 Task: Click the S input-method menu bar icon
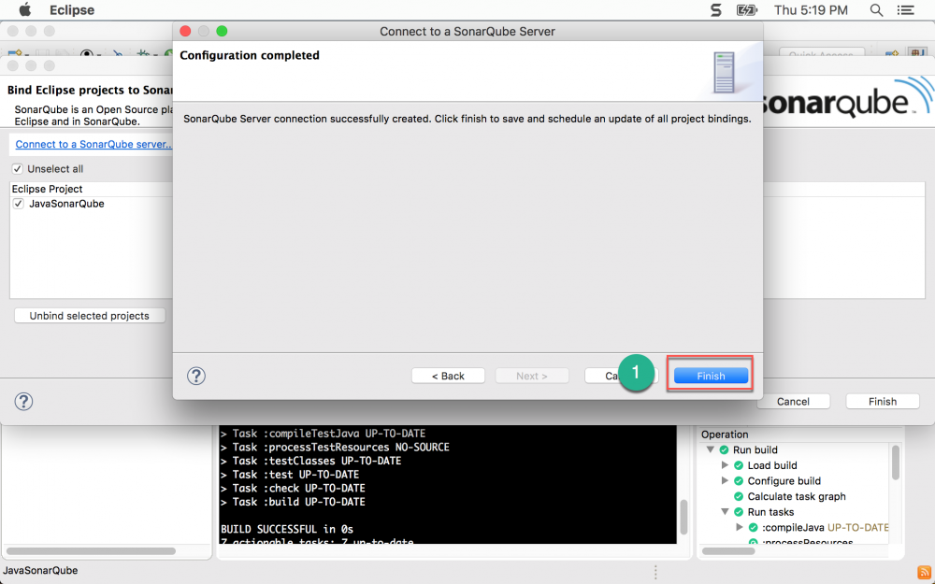[x=715, y=10]
